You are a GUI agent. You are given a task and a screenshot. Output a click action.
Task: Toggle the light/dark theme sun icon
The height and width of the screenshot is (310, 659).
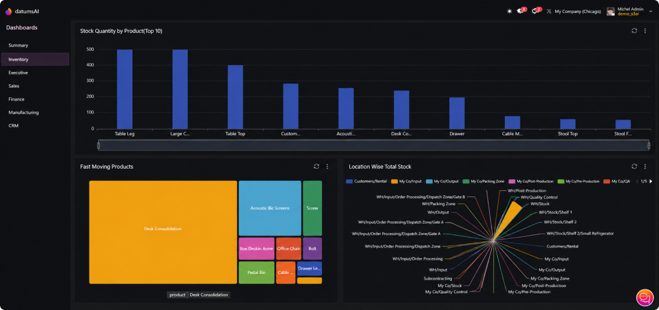coord(509,11)
